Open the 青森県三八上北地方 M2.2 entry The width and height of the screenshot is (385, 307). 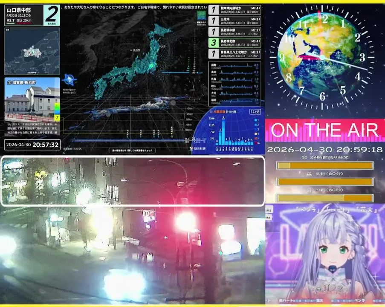tap(234, 54)
